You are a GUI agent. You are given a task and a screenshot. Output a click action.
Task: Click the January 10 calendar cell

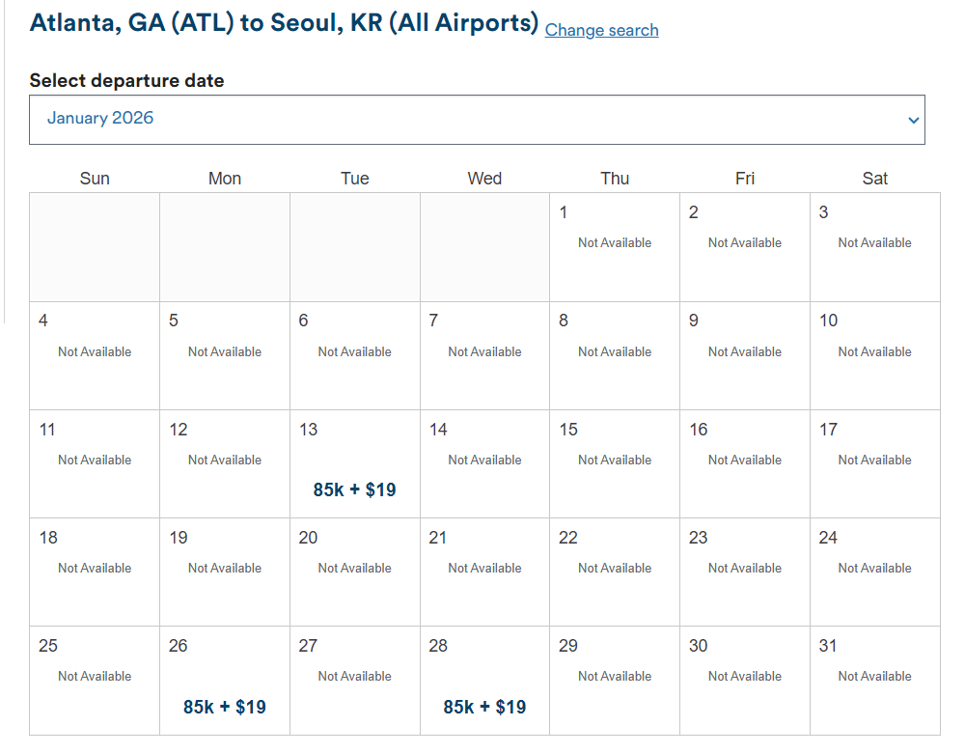874,355
